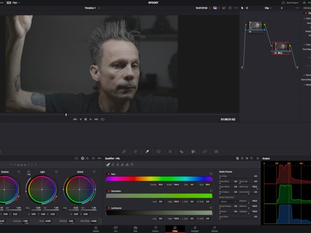Toggle the Hue qualifier red enable dot
The width and height of the screenshot is (311, 233).
tap(108, 174)
